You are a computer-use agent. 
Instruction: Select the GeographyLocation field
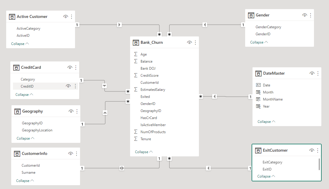point(37,130)
